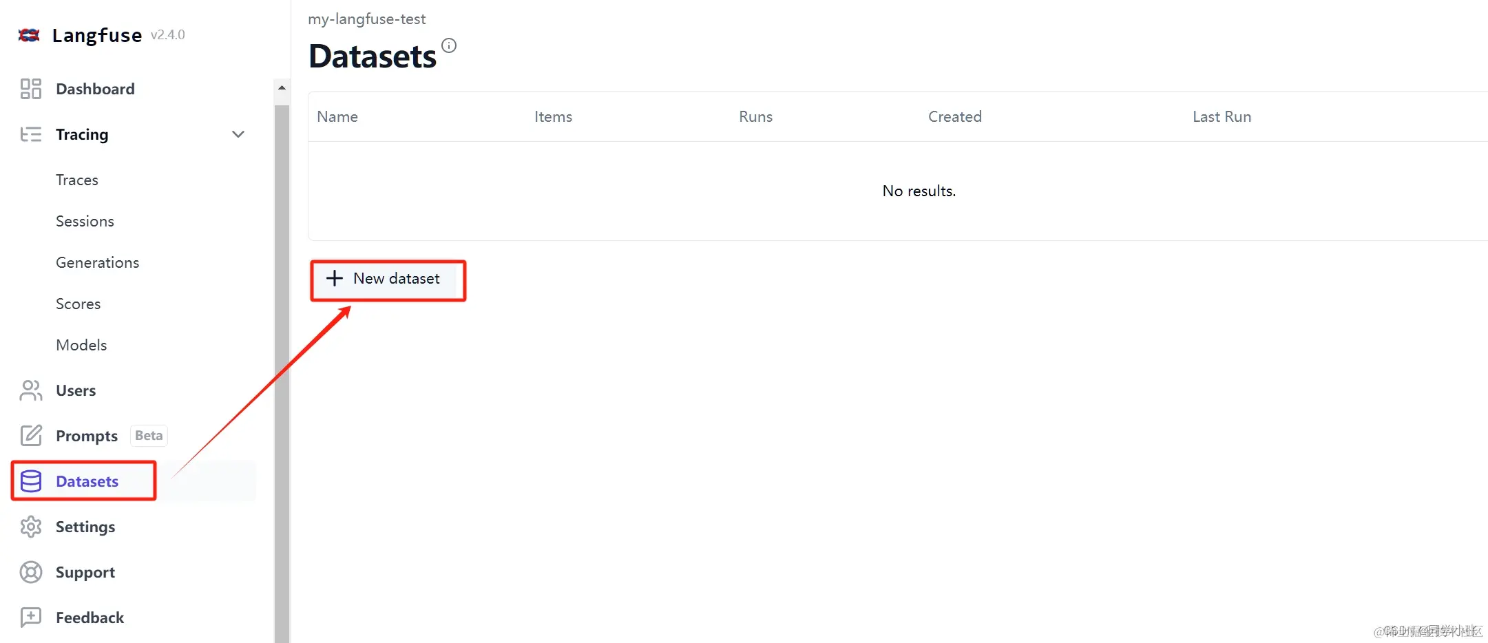Open the Tracing menu label
This screenshot has height=643, width=1488.
pyautogui.click(x=82, y=134)
